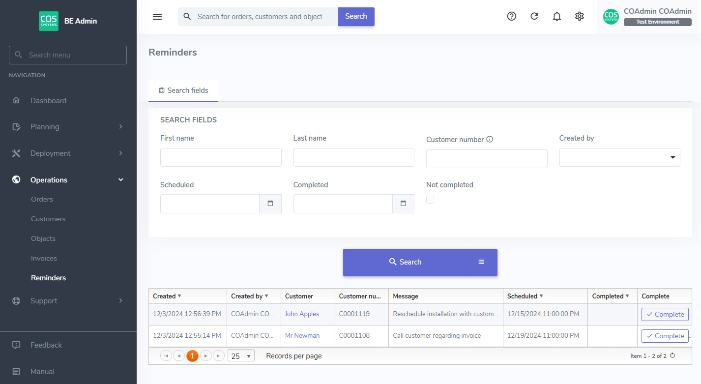Open Invoices in the Operations menu
Screen dimensions: 701x384
(x=44, y=258)
